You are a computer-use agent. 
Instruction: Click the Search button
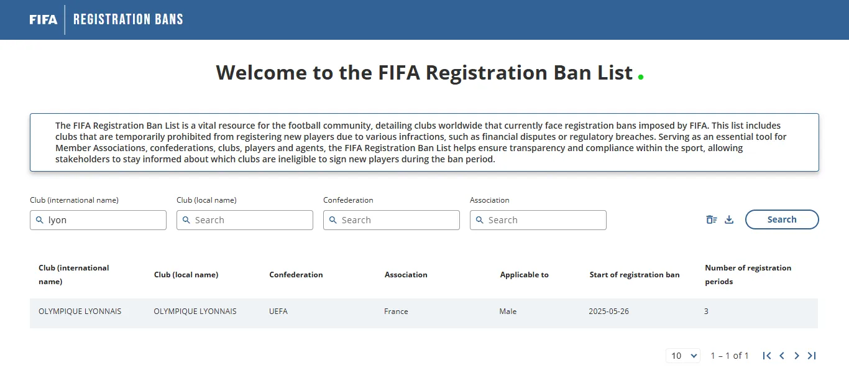pos(782,219)
